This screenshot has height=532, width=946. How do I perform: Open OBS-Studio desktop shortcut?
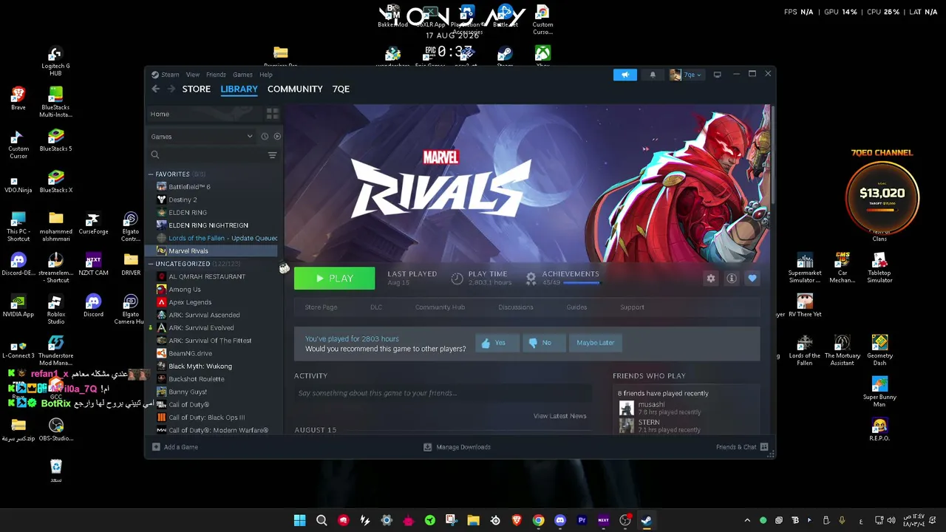tap(56, 430)
